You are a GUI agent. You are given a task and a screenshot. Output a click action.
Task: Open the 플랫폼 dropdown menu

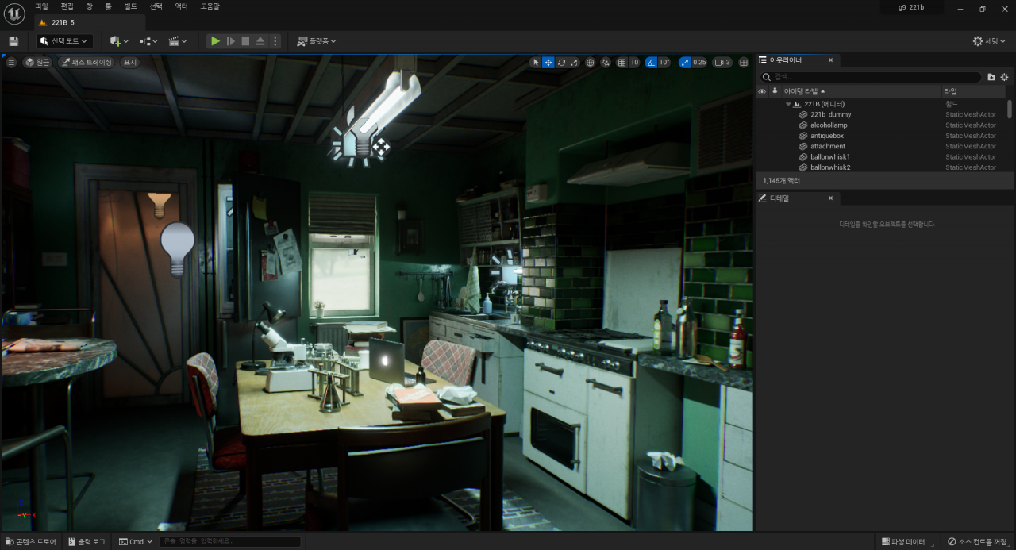pyautogui.click(x=317, y=41)
